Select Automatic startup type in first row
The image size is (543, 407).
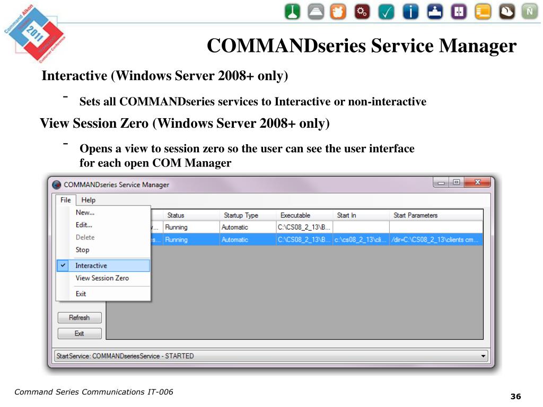point(248,227)
